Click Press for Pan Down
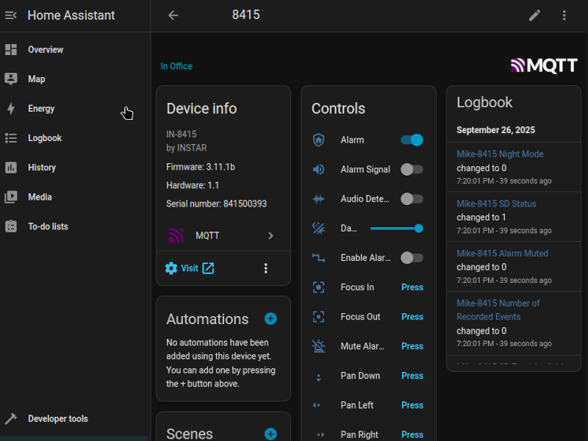 [412, 376]
